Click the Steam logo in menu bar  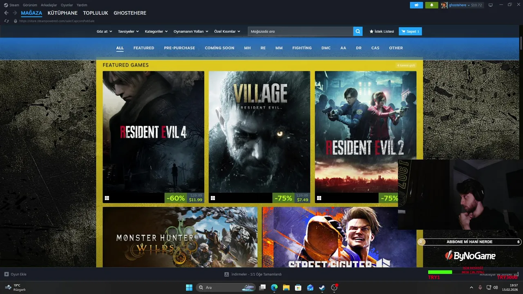6,5
